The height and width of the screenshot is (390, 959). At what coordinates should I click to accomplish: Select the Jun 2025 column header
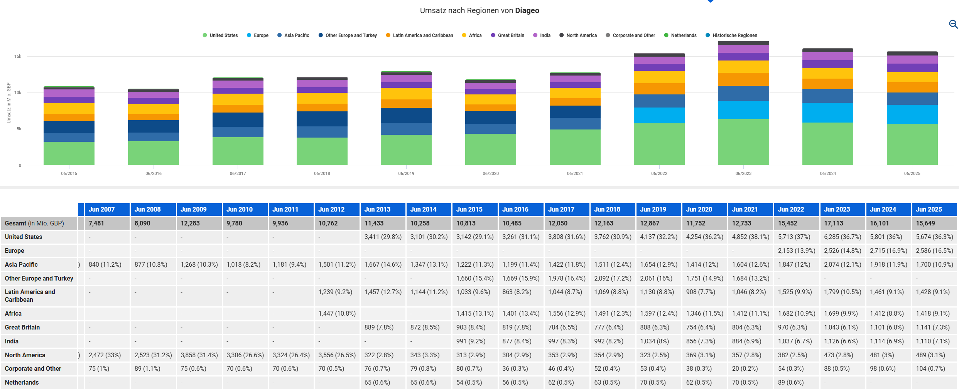click(x=929, y=209)
